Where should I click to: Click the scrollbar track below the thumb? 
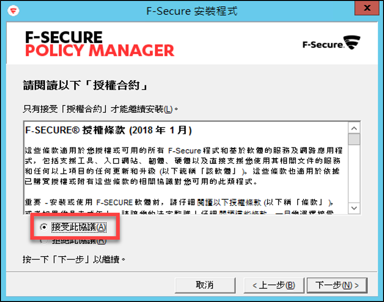[x=354, y=174]
